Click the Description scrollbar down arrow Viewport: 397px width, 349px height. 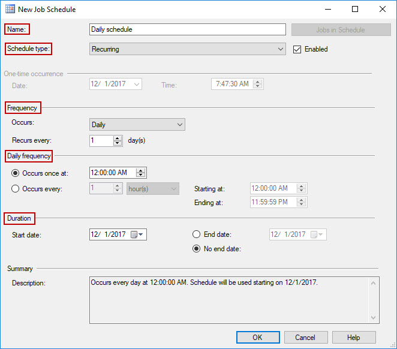373,317
